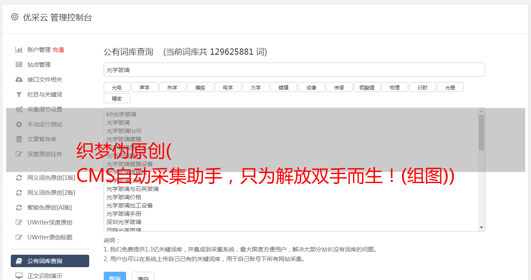Click the play icon for 手动运行测试

pyautogui.click(x=19, y=124)
